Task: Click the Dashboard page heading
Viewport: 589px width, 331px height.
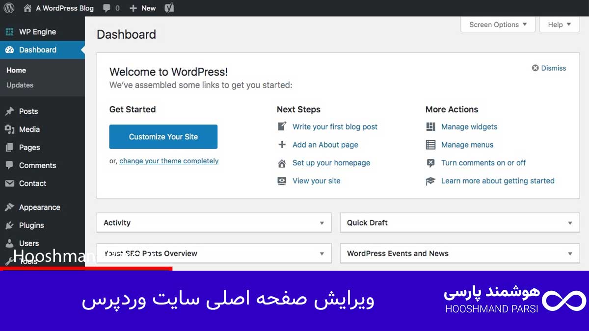Action: click(126, 34)
